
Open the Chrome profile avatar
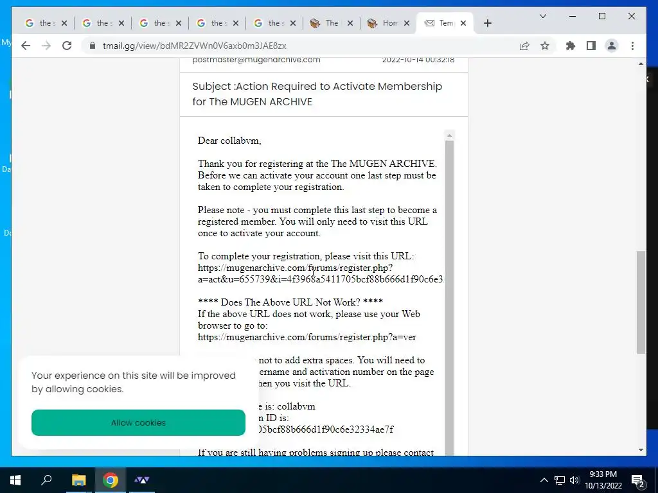[x=612, y=46]
